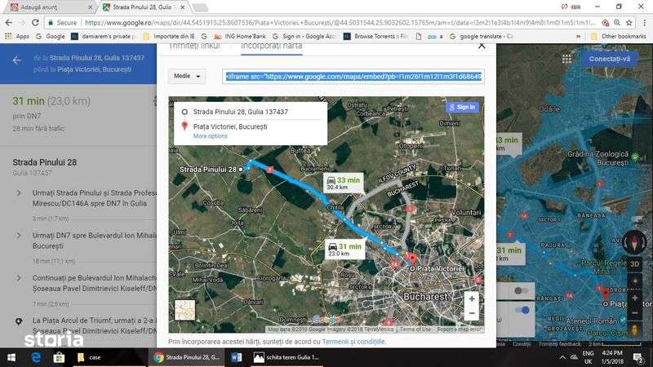Expand the step Urmați DN7 spre Bulevardul
Screen dimensions: 653x367
point(19,236)
